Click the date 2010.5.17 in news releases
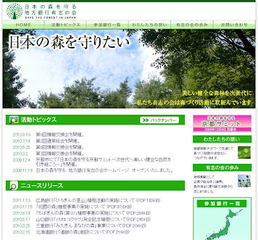Screen dimensions: 258x240 21,219
